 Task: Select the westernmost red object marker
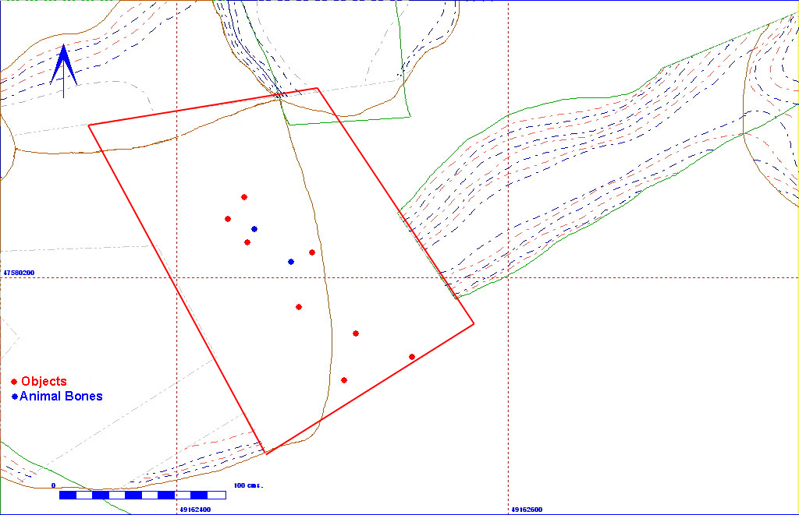(228, 219)
